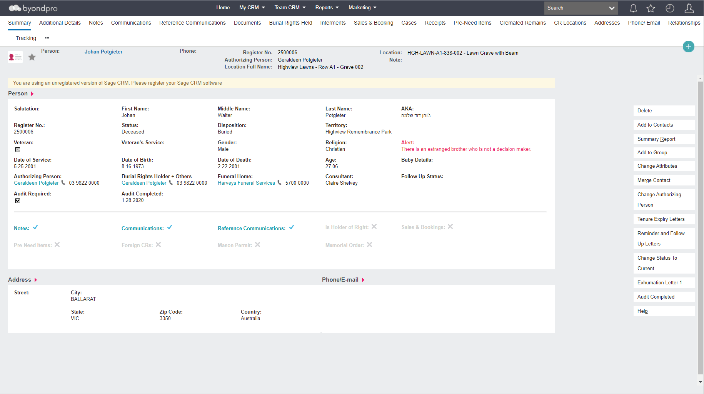The height and width of the screenshot is (394, 704).
Task: Open the notifications bell icon
Action: tap(633, 8)
